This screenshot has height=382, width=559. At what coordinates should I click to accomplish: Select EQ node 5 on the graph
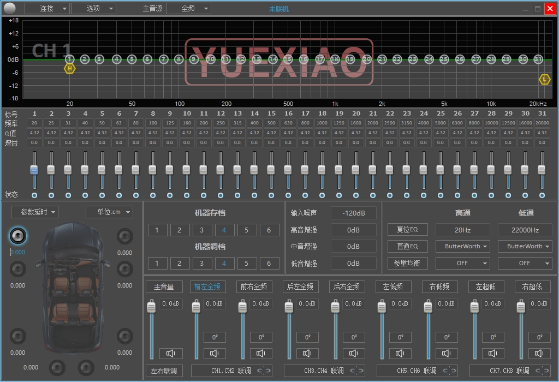(x=132, y=59)
